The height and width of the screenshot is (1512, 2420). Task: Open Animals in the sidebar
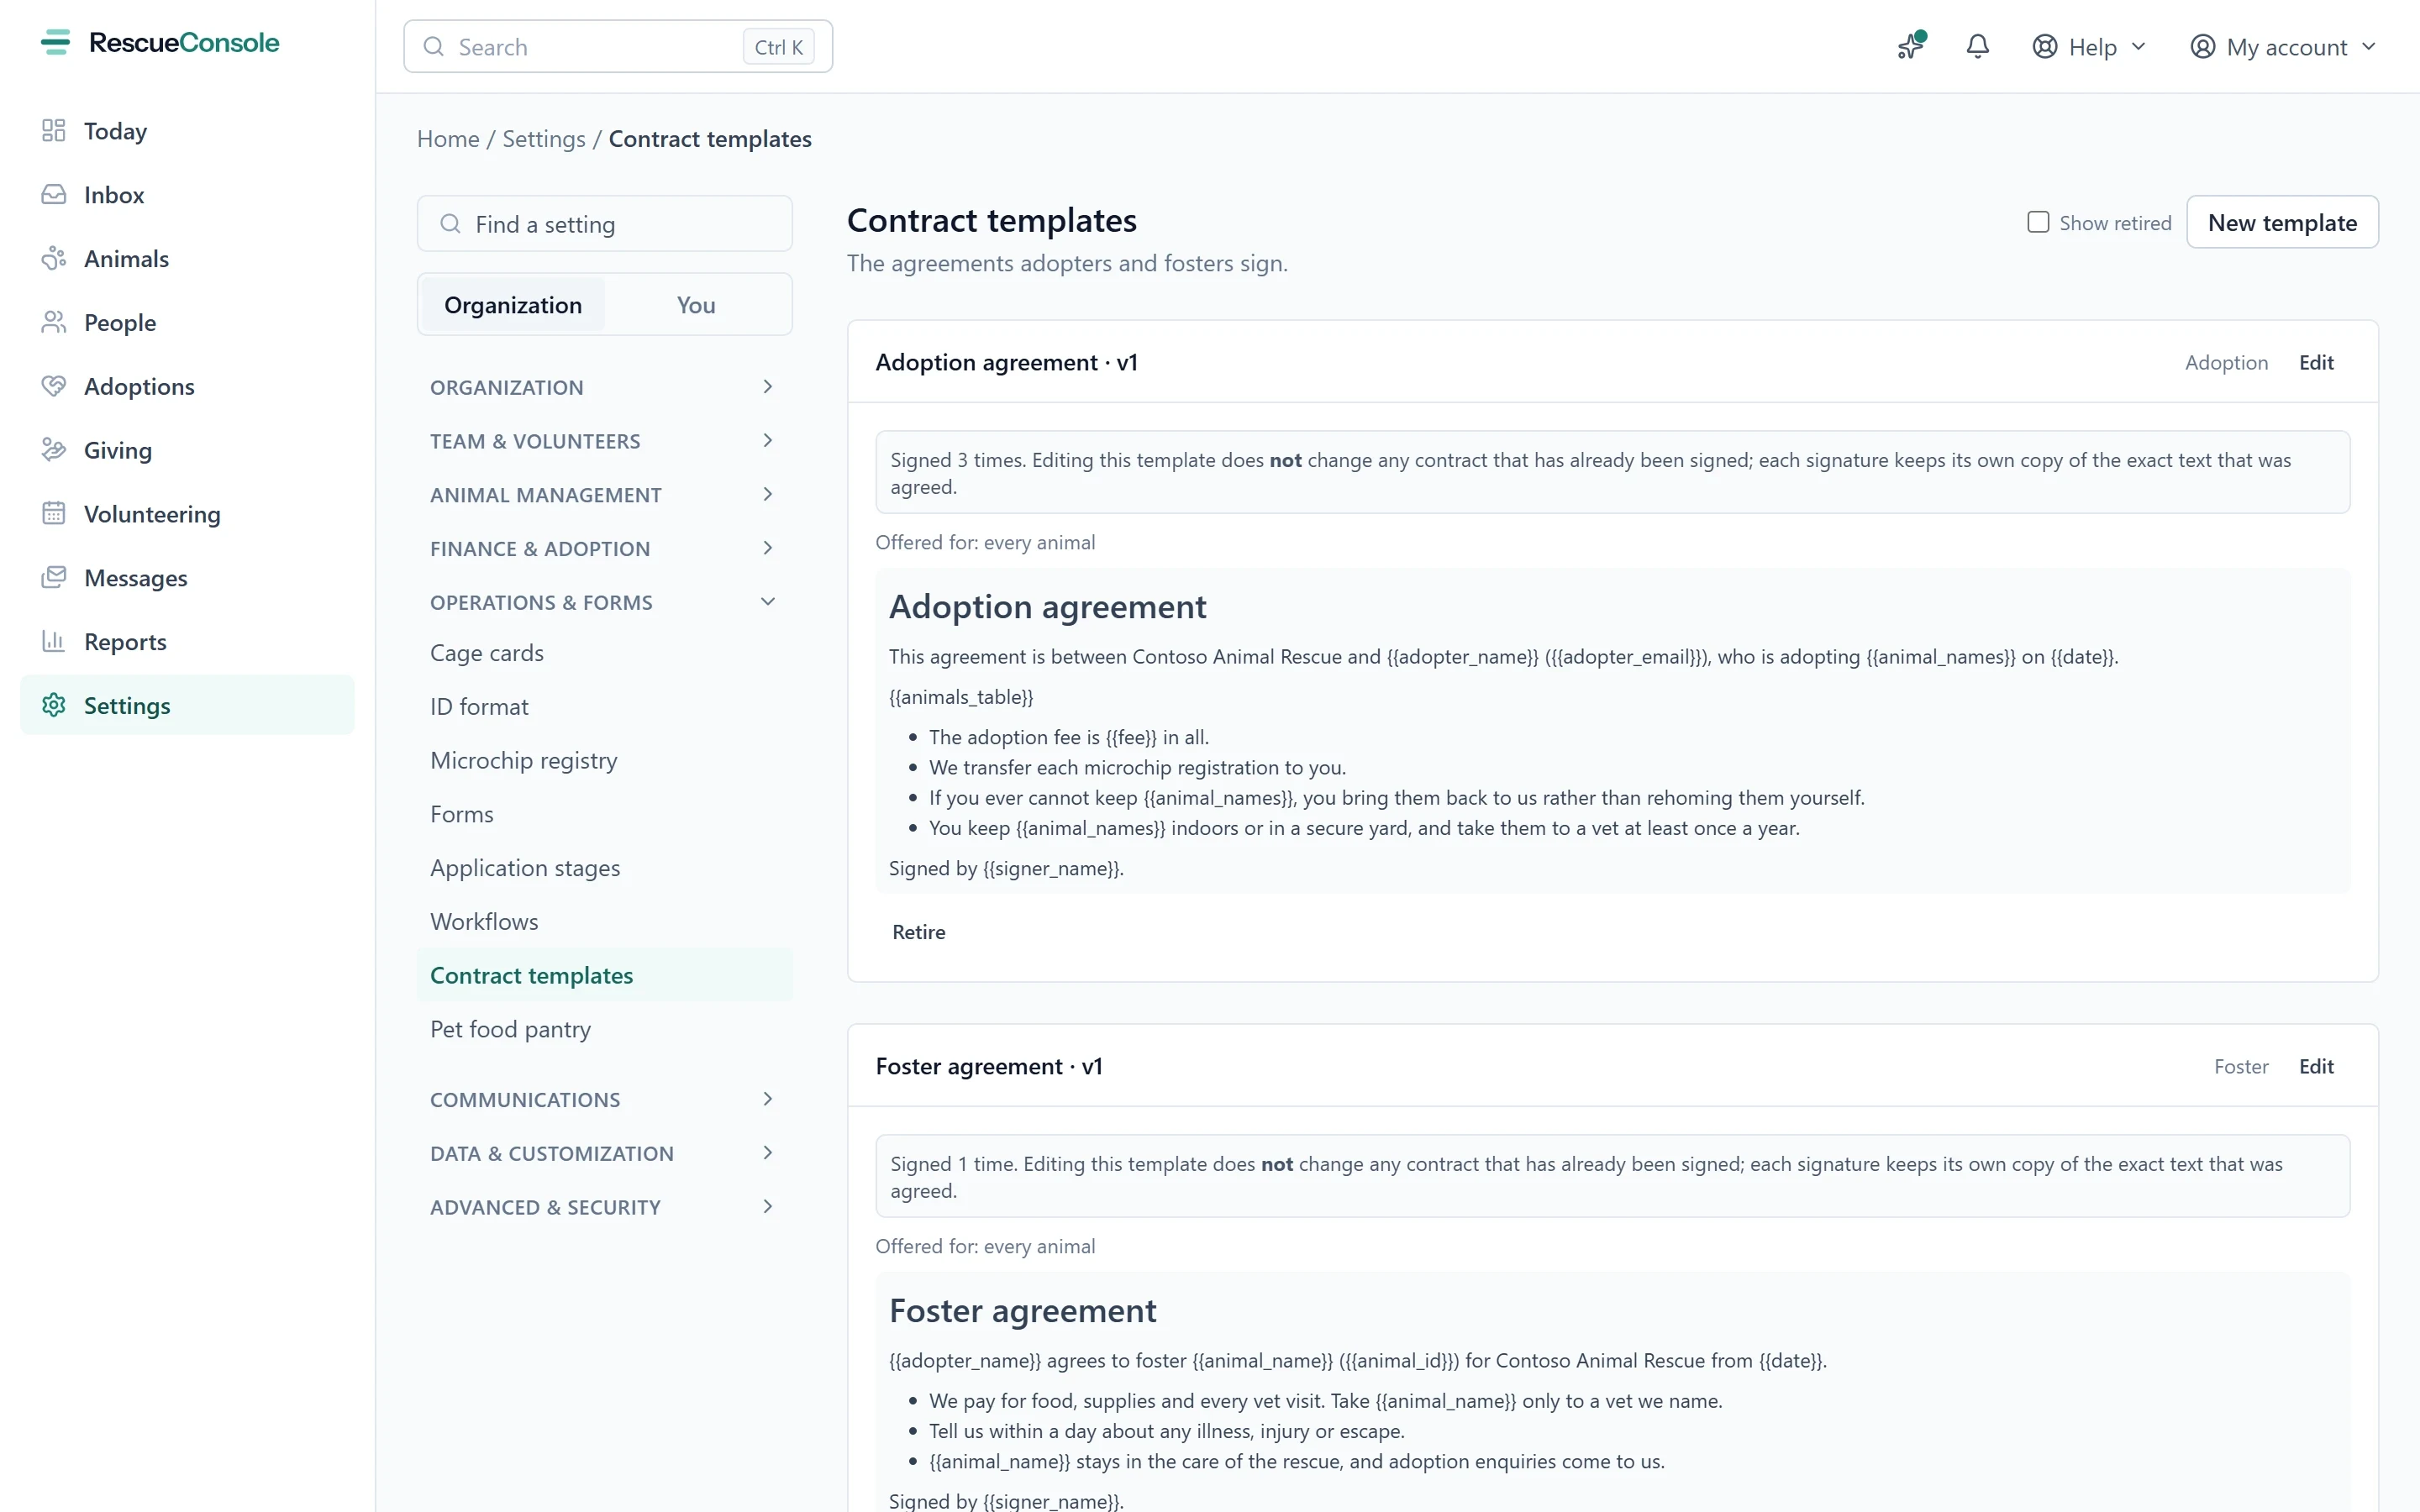[x=187, y=259]
